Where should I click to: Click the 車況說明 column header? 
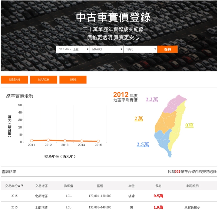(x=192, y=186)
